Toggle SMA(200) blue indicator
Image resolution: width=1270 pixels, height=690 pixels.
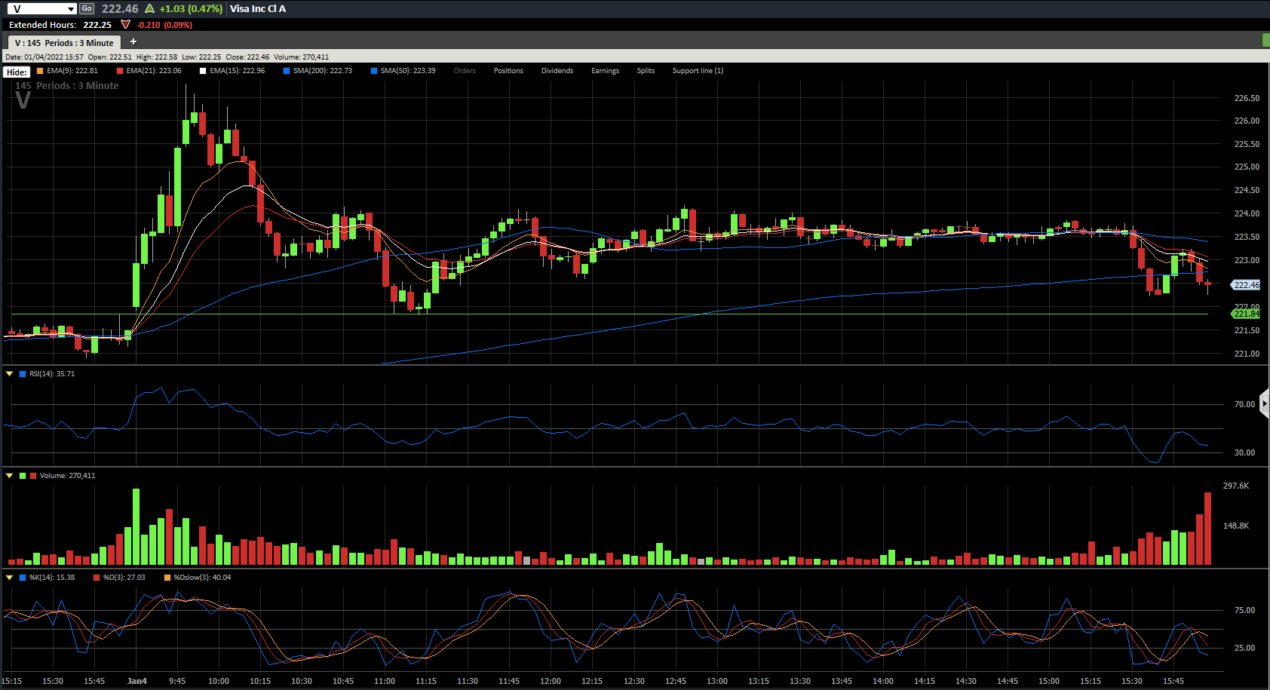(287, 71)
